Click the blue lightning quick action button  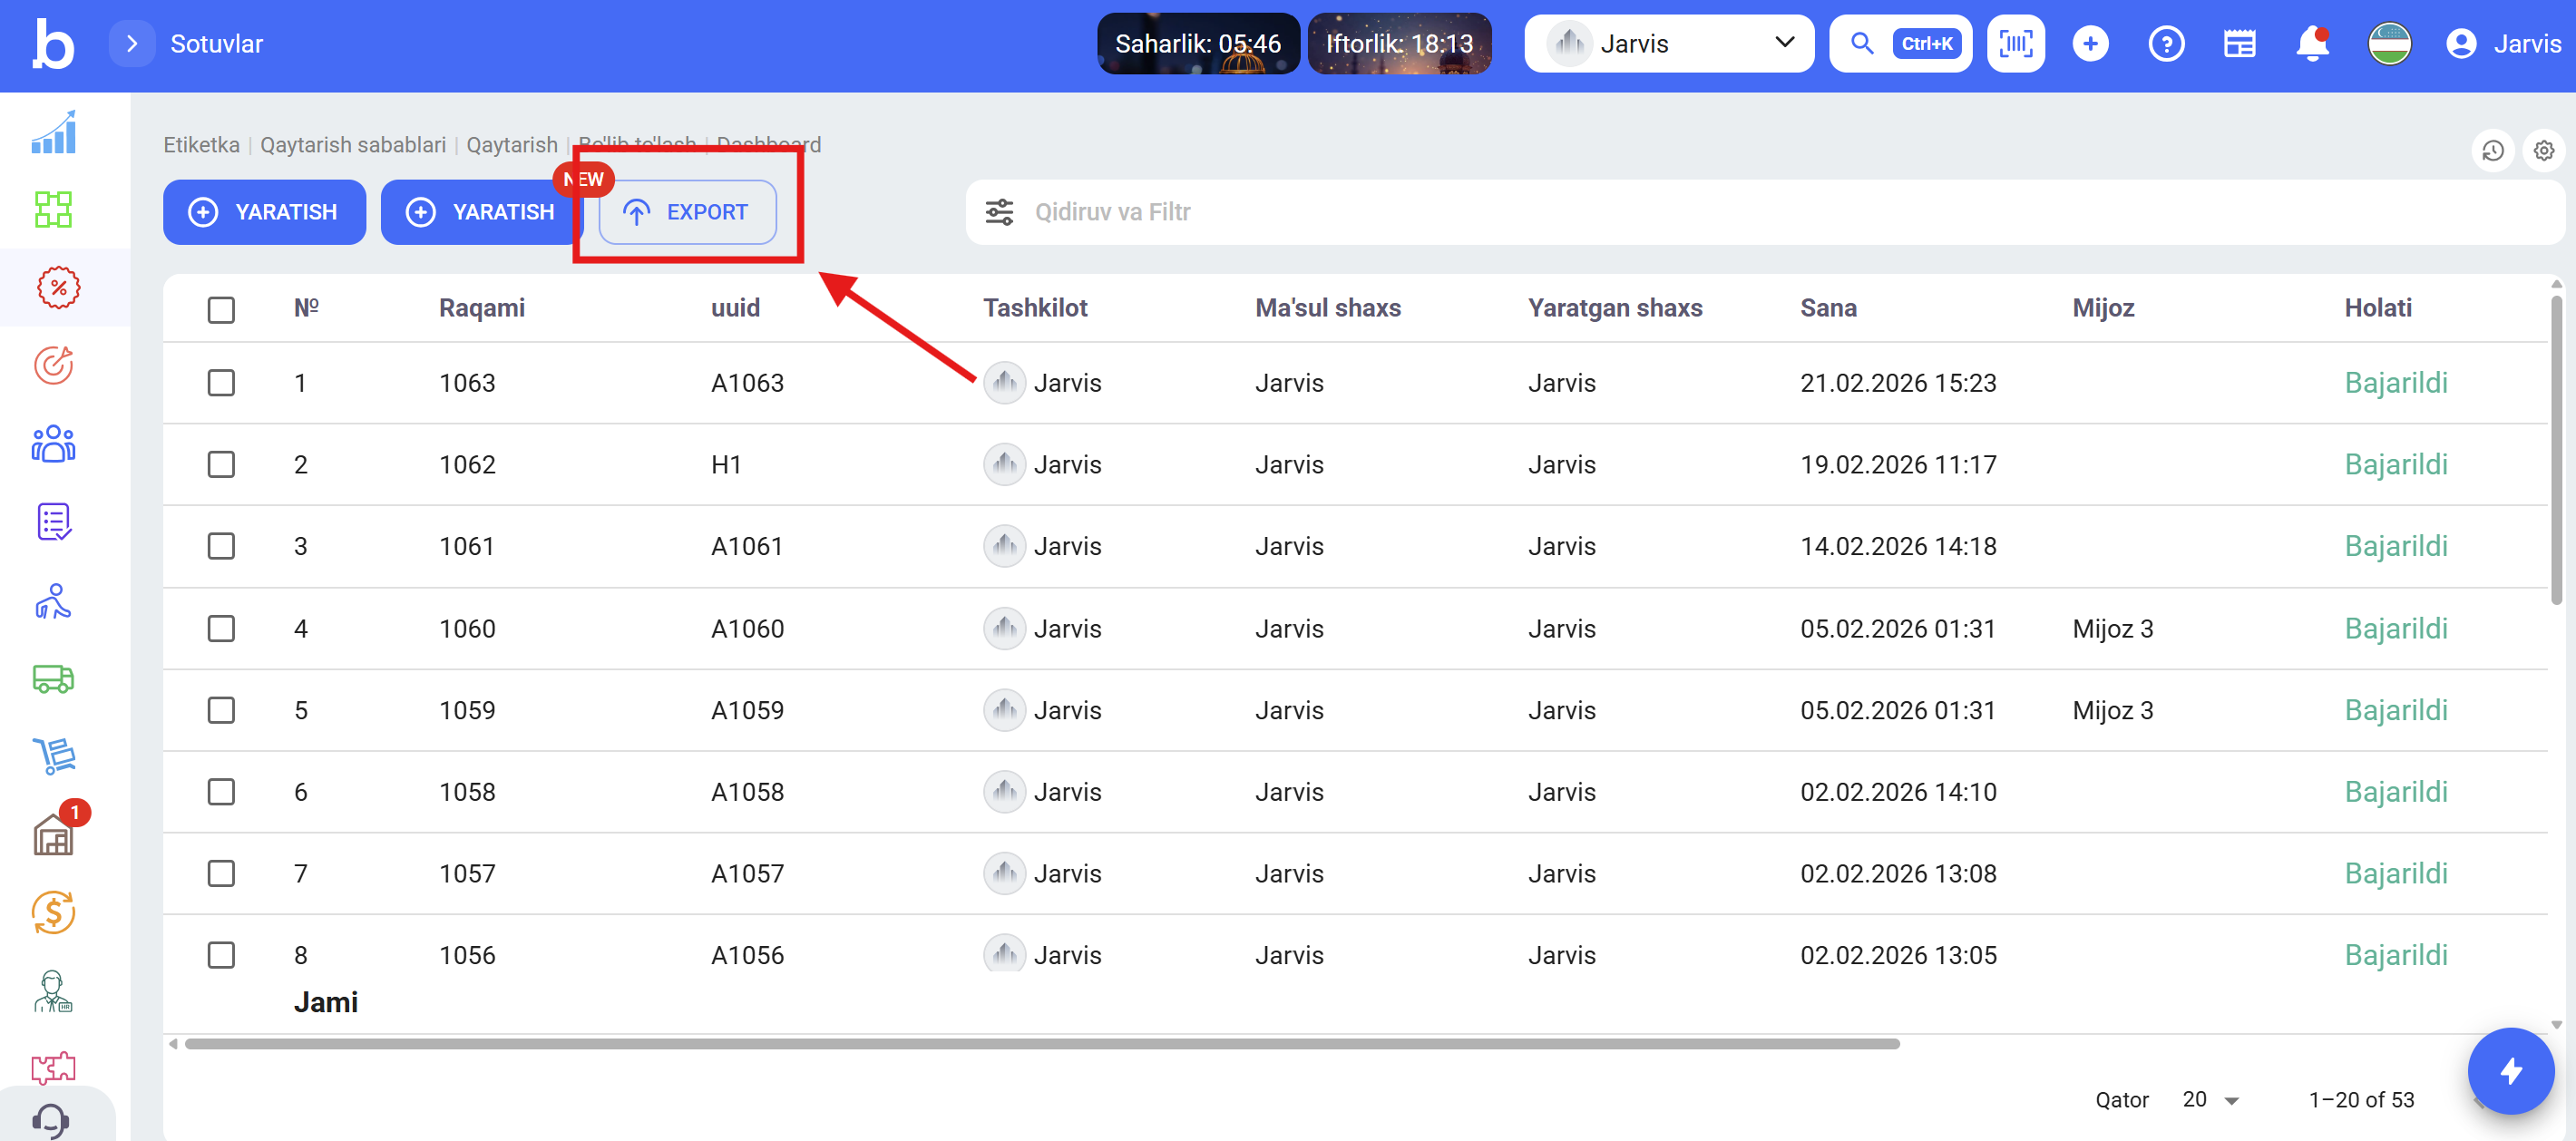click(2510, 1071)
